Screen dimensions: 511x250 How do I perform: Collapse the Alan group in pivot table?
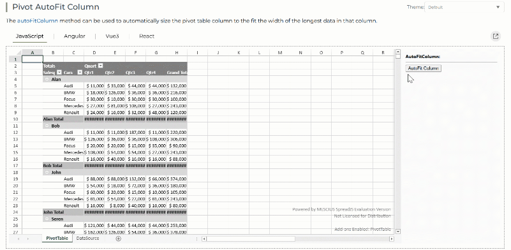pos(47,79)
